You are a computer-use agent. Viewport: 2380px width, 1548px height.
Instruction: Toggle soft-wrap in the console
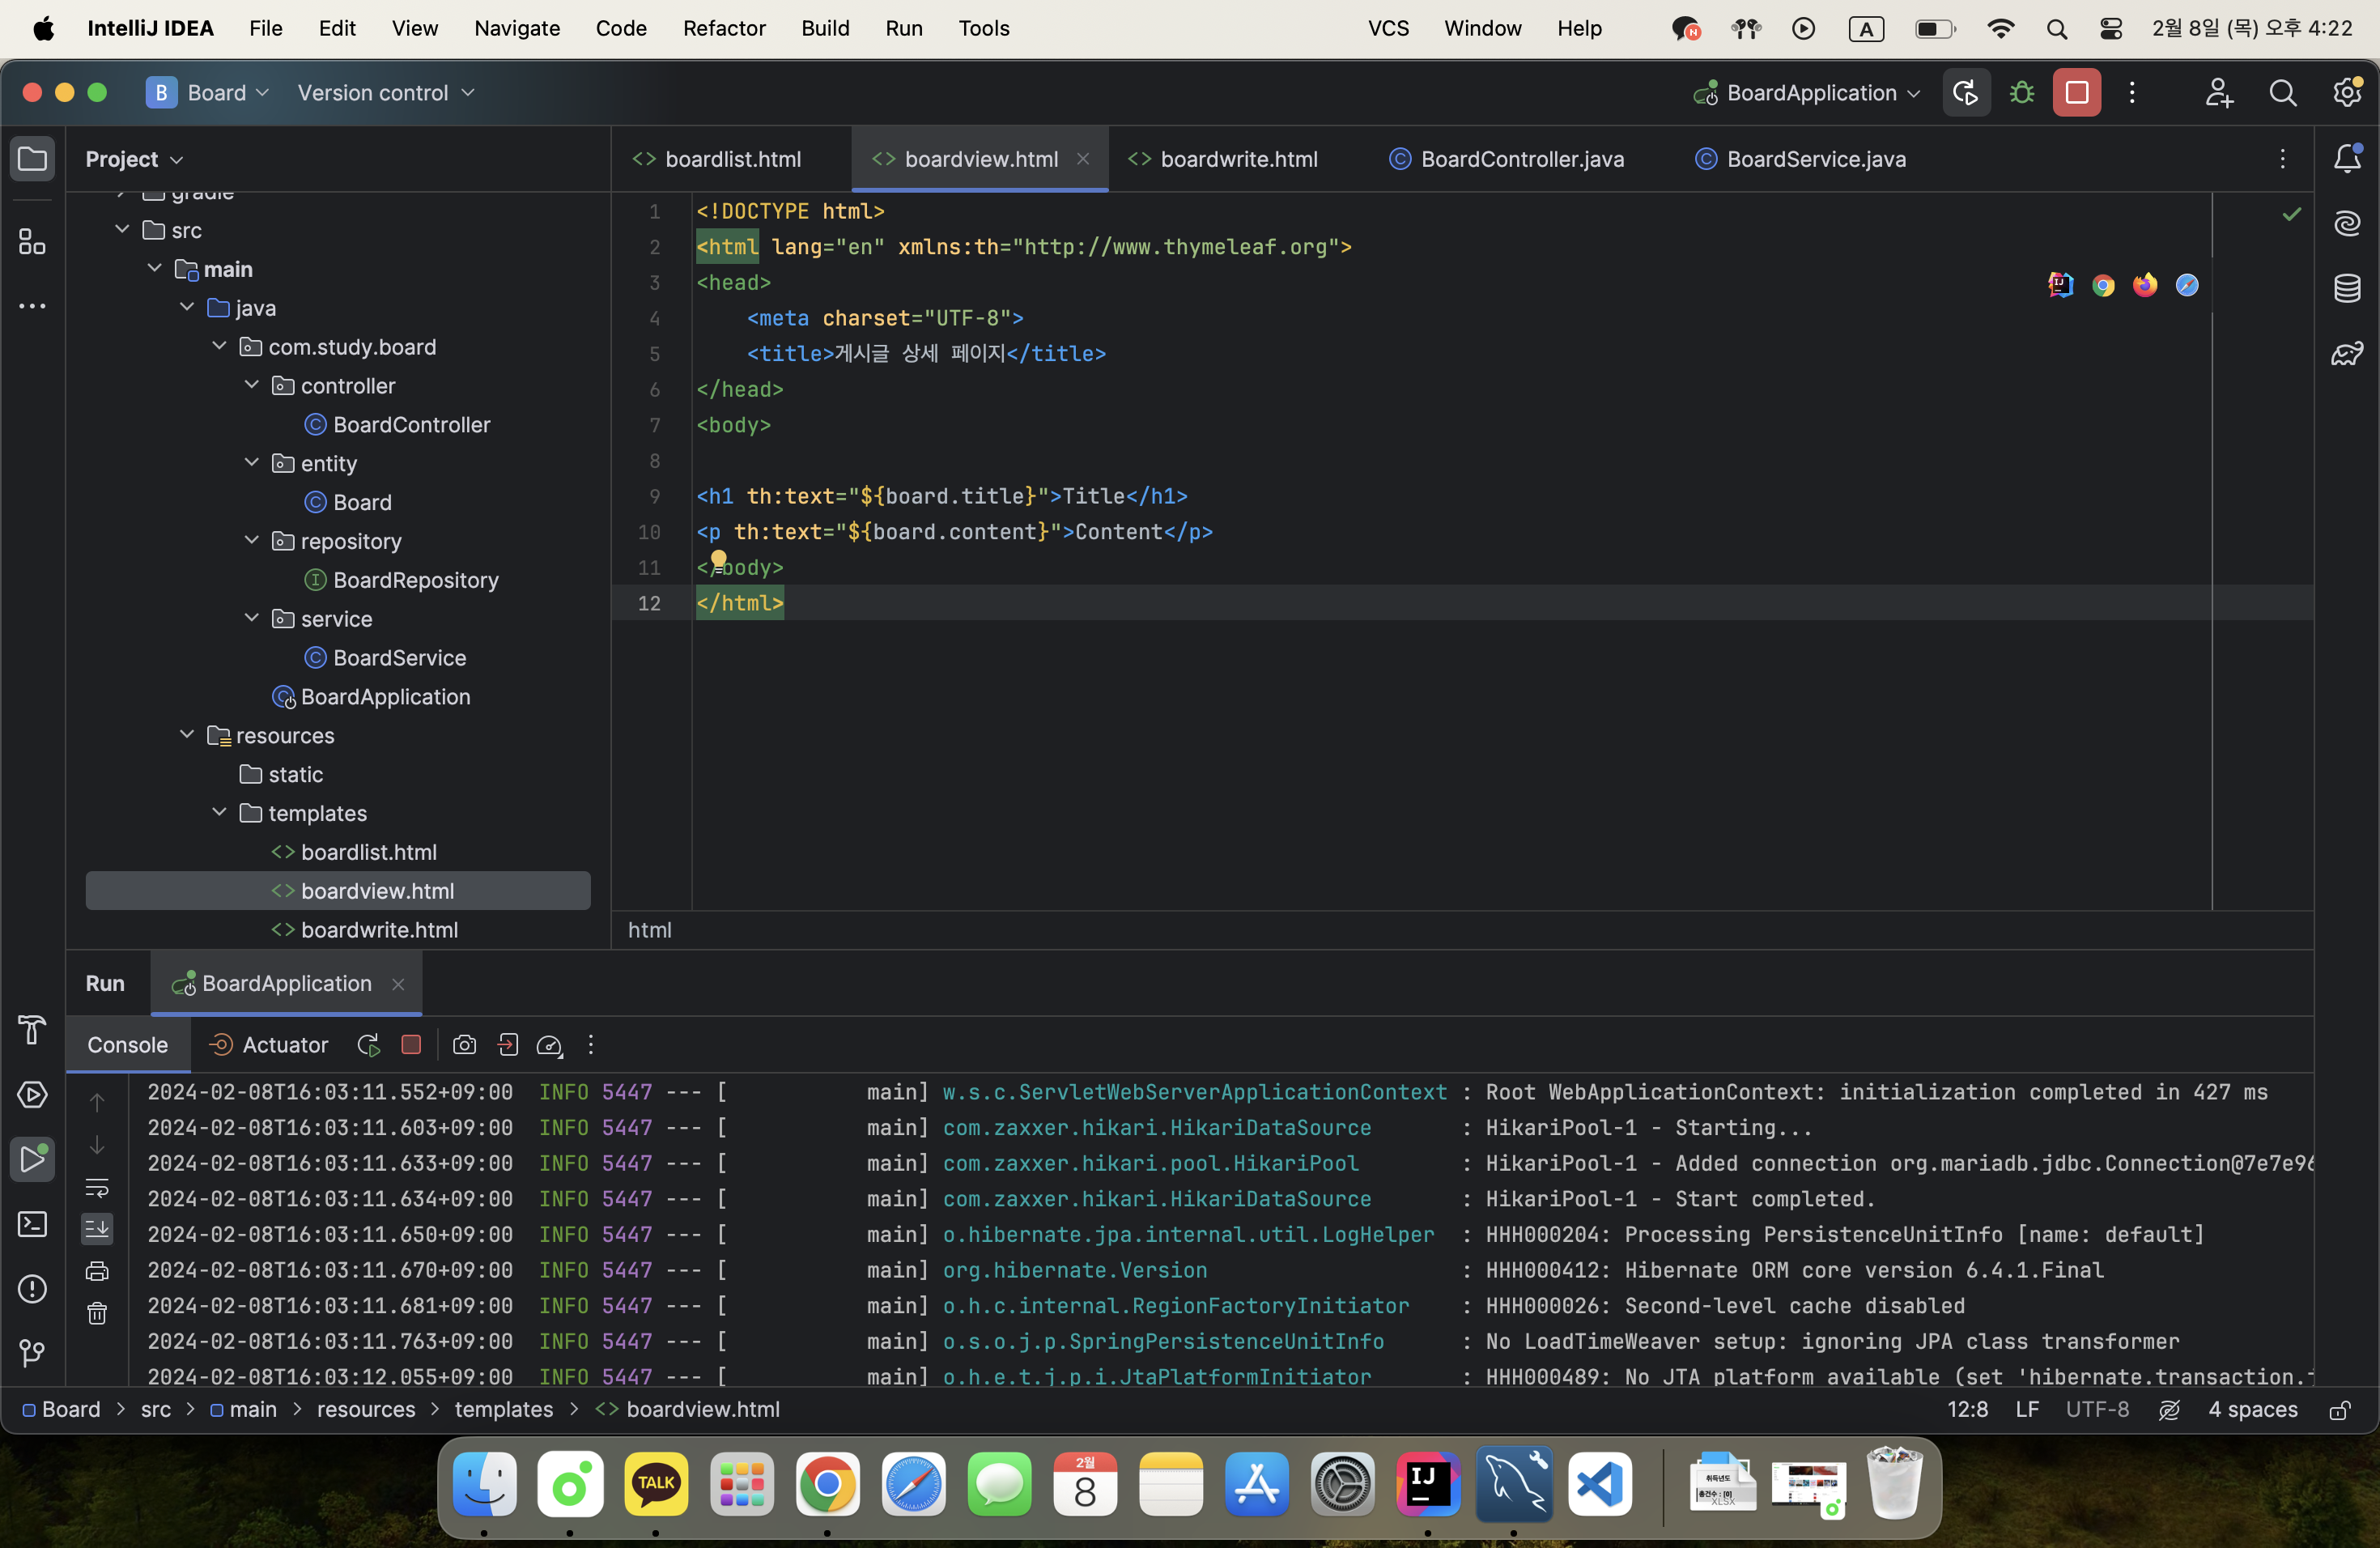click(97, 1187)
